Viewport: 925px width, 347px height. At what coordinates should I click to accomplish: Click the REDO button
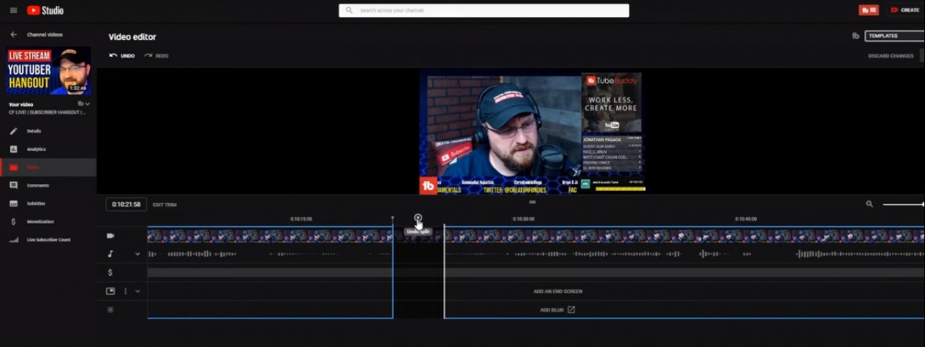click(156, 55)
